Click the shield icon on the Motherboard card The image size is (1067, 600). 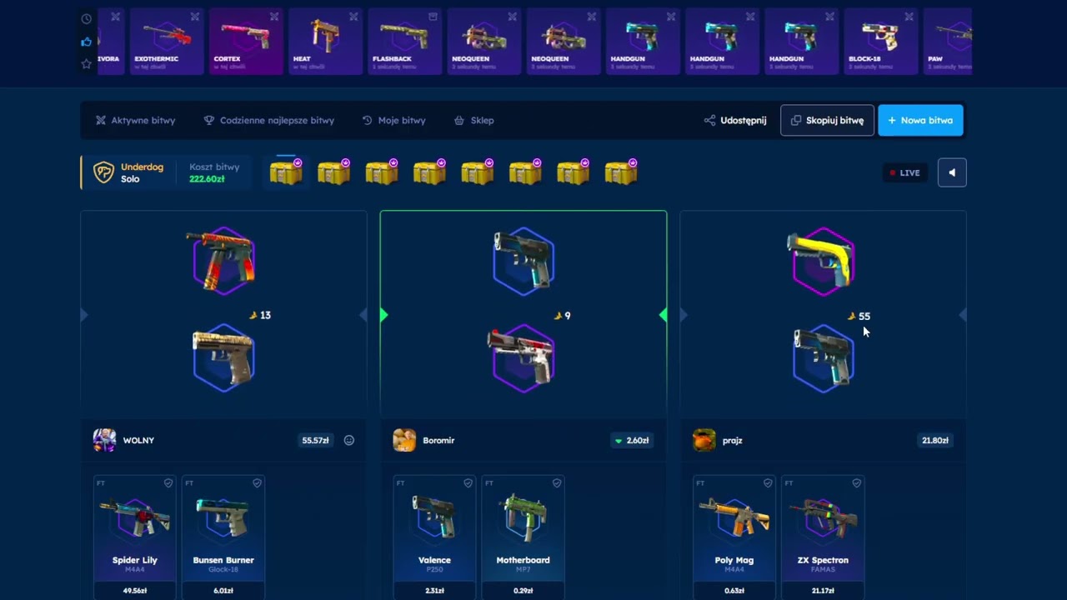coord(557,483)
